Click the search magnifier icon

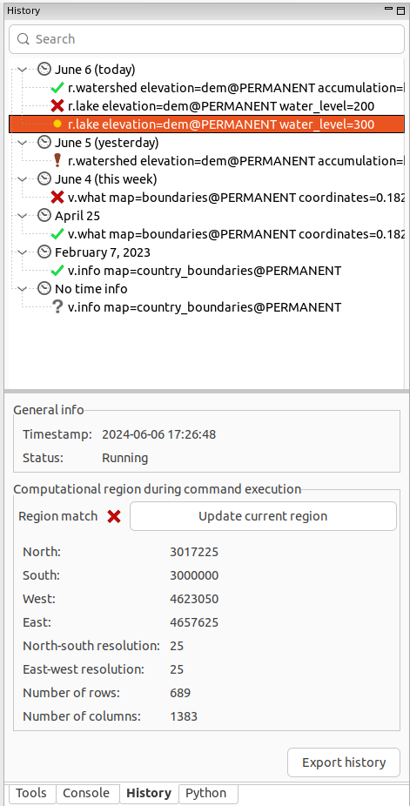pyautogui.click(x=24, y=39)
